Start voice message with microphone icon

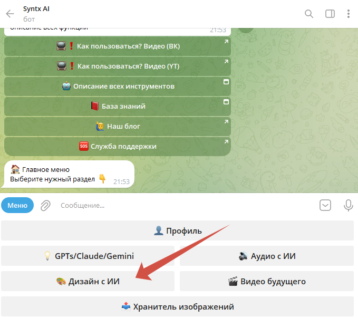click(x=348, y=205)
